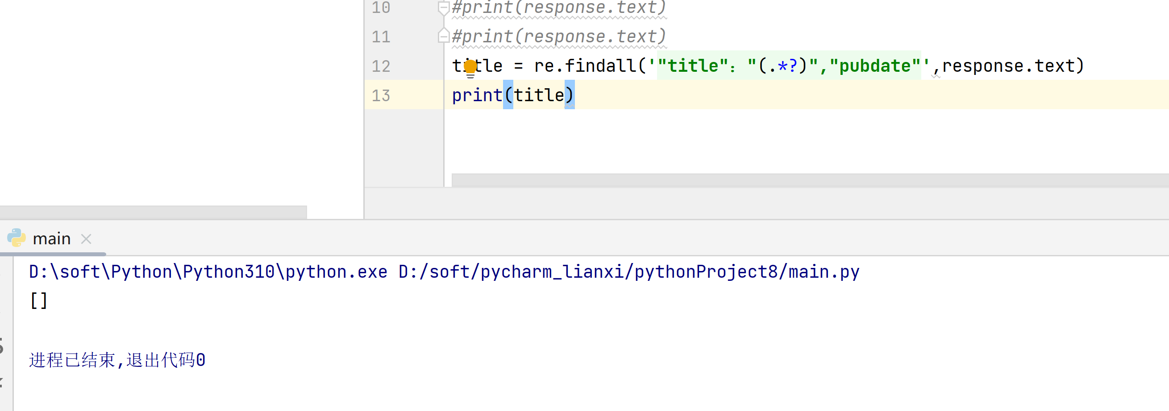This screenshot has height=411, width=1169.
Task: Click the process finished exit code message
Action: 117,360
